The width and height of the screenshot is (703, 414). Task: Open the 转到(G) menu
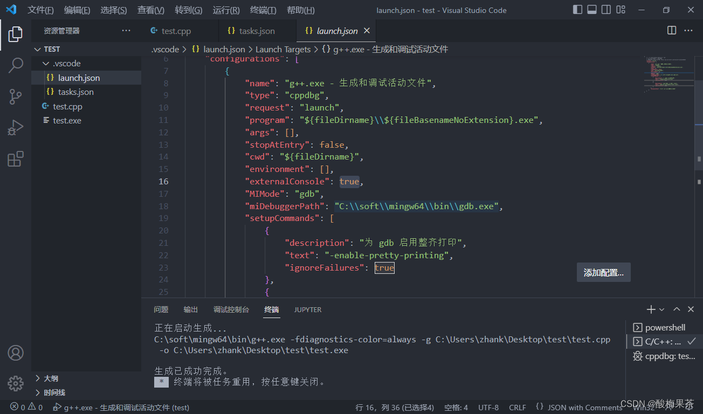(189, 10)
